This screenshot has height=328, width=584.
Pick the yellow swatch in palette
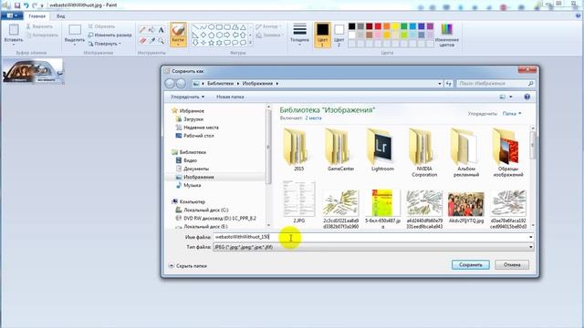(395, 26)
